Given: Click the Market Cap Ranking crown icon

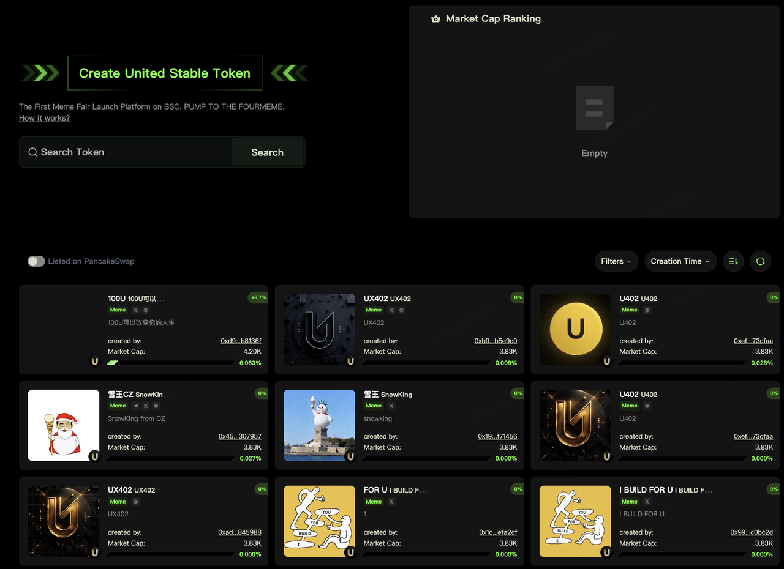Looking at the screenshot, I should click(x=435, y=19).
